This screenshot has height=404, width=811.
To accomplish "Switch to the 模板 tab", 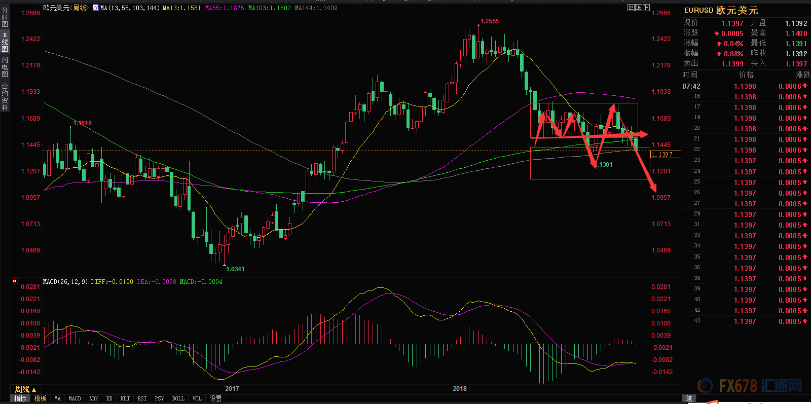I will click(x=41, y=398).
